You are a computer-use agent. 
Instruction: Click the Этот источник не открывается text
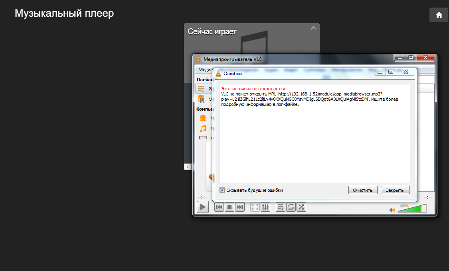pos(254,89)
